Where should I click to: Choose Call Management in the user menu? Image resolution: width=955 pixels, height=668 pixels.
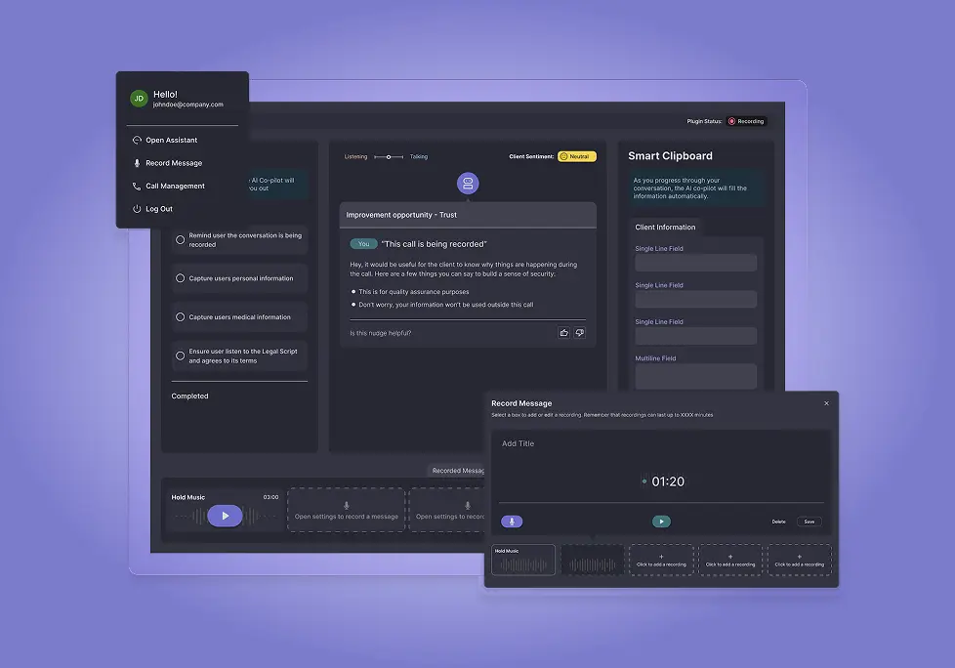pos(175,186)
